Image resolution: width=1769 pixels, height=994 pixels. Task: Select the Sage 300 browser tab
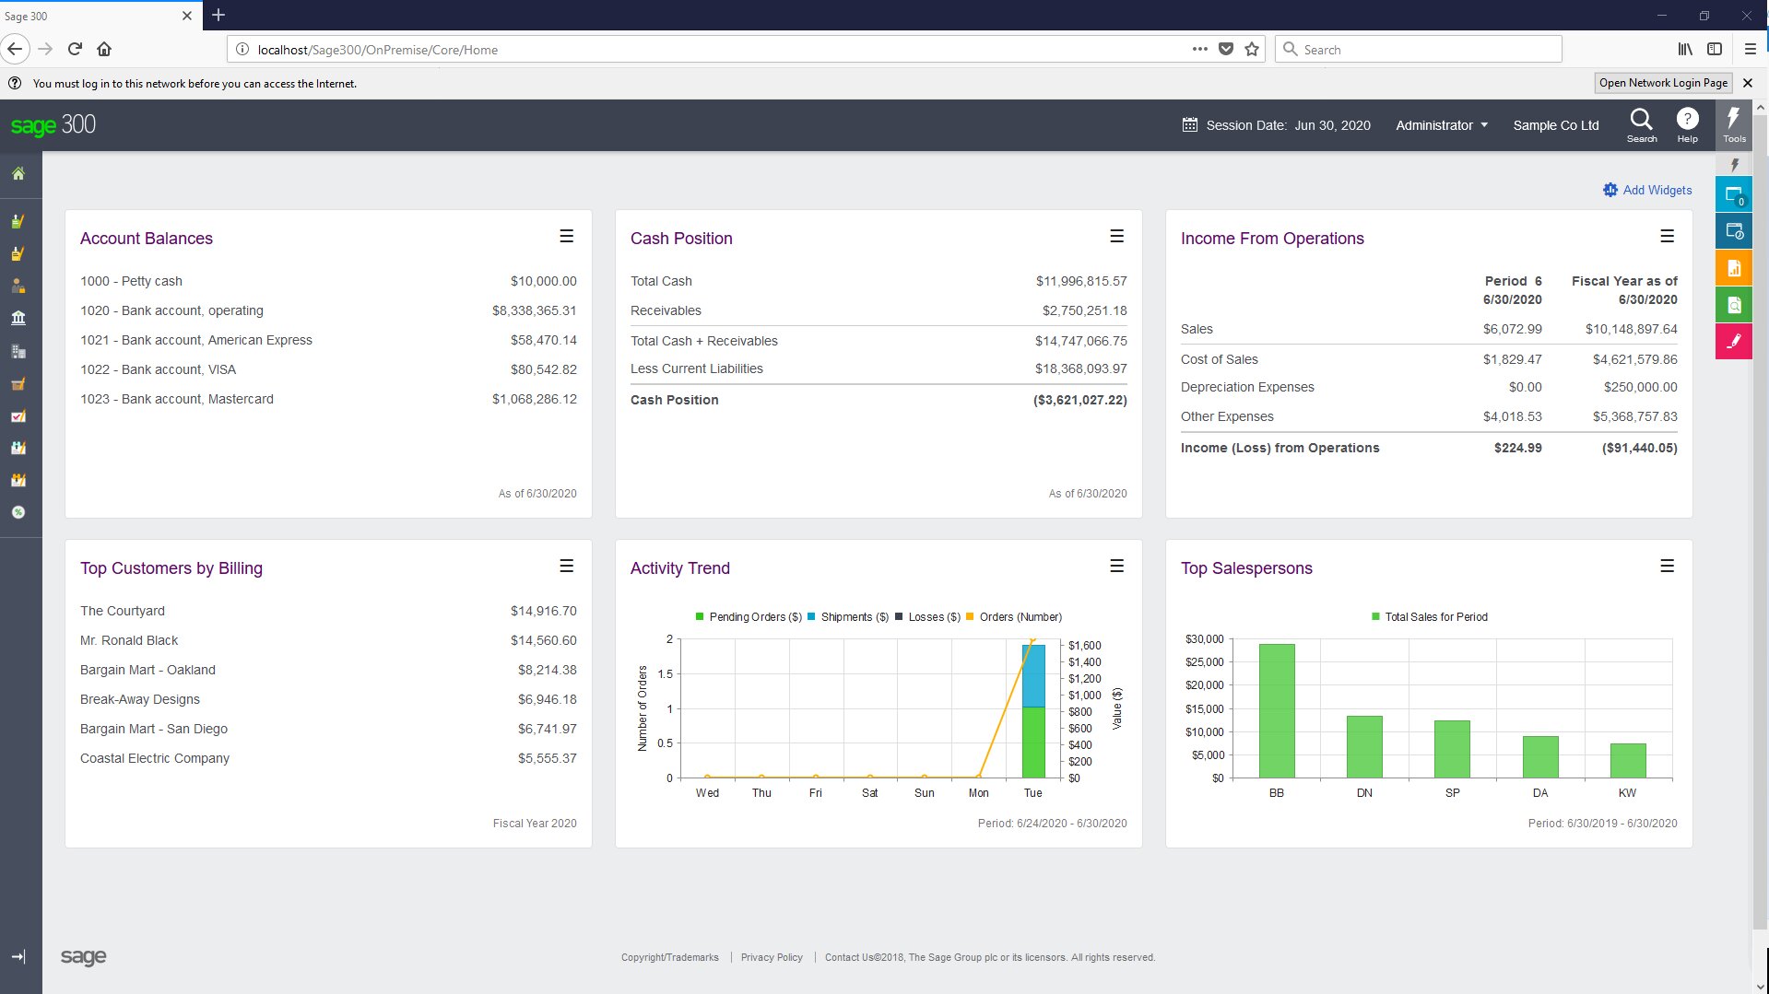(92, 15)
